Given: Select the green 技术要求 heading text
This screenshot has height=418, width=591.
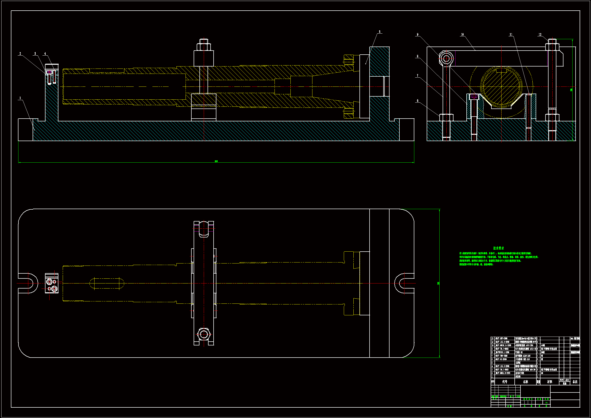Looking at the screenshot, I should (x=498, y=248).
